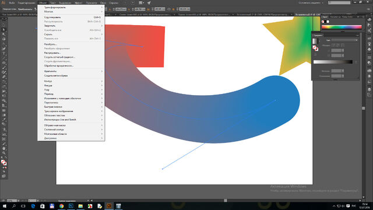This screenshot has width=373, height=210.
Task: Click Fill/Stroke indicator in Gradient panel
Action: pos(315,48)
